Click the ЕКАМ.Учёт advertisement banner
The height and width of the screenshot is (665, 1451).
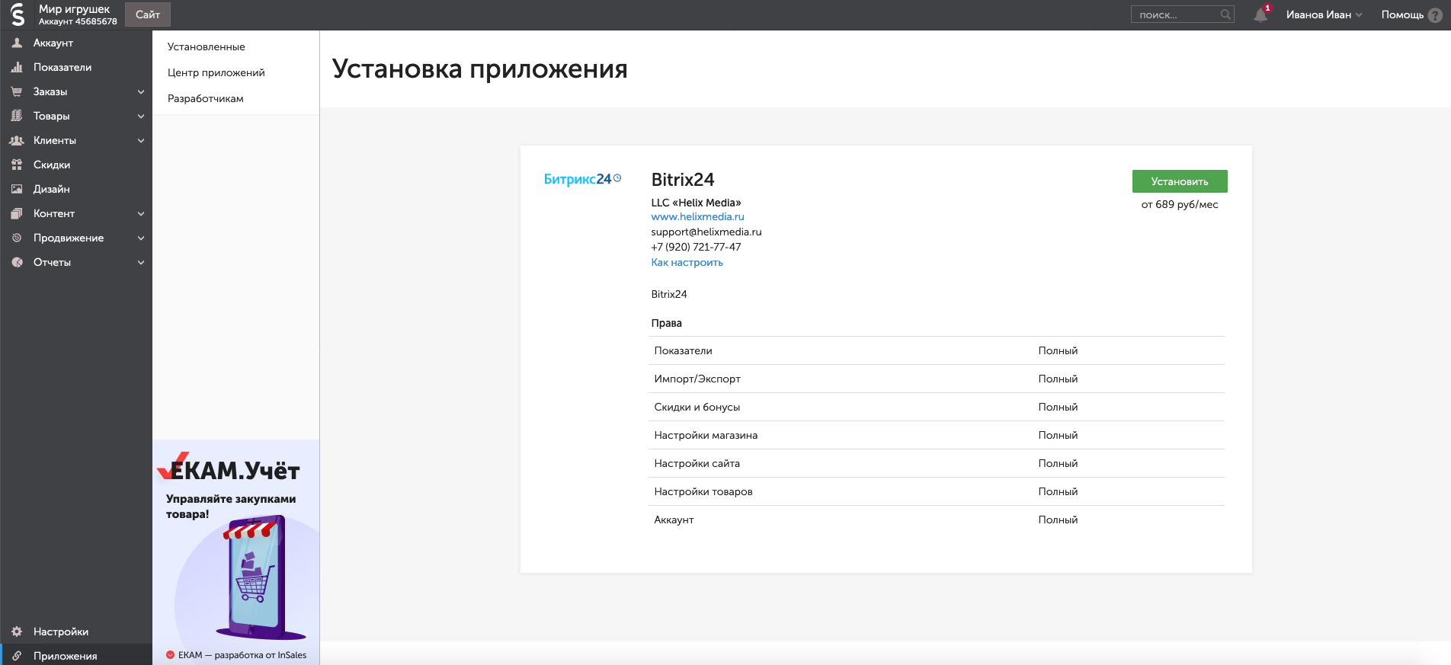(235, 552)
